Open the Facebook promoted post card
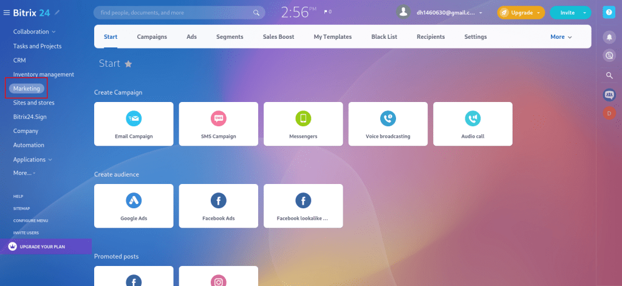622x286 pixels. [134, 276]
